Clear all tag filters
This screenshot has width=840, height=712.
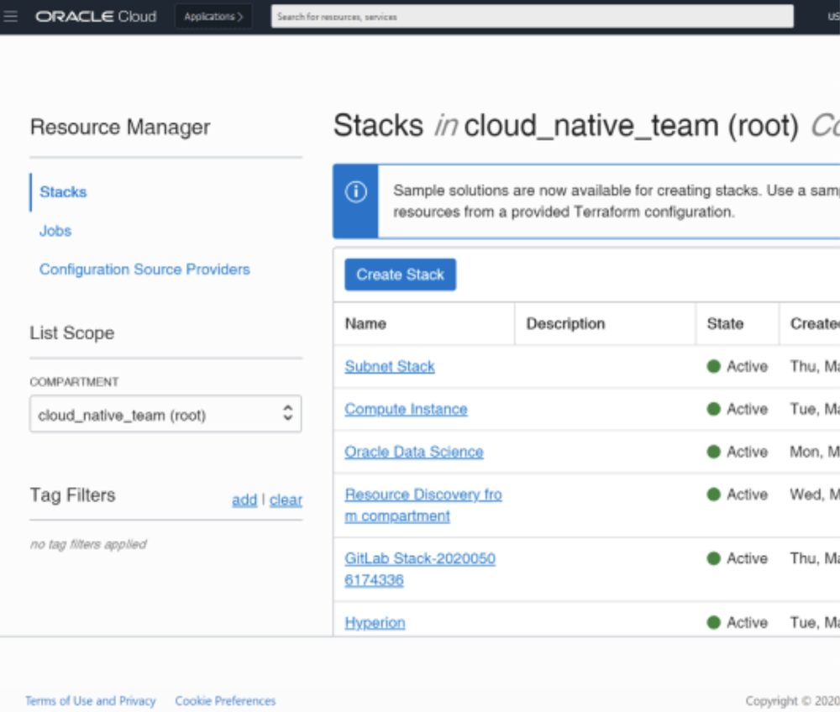286,500
